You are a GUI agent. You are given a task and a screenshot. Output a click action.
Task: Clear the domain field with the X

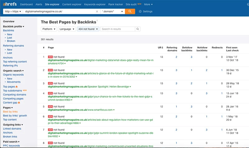(97, 11)
